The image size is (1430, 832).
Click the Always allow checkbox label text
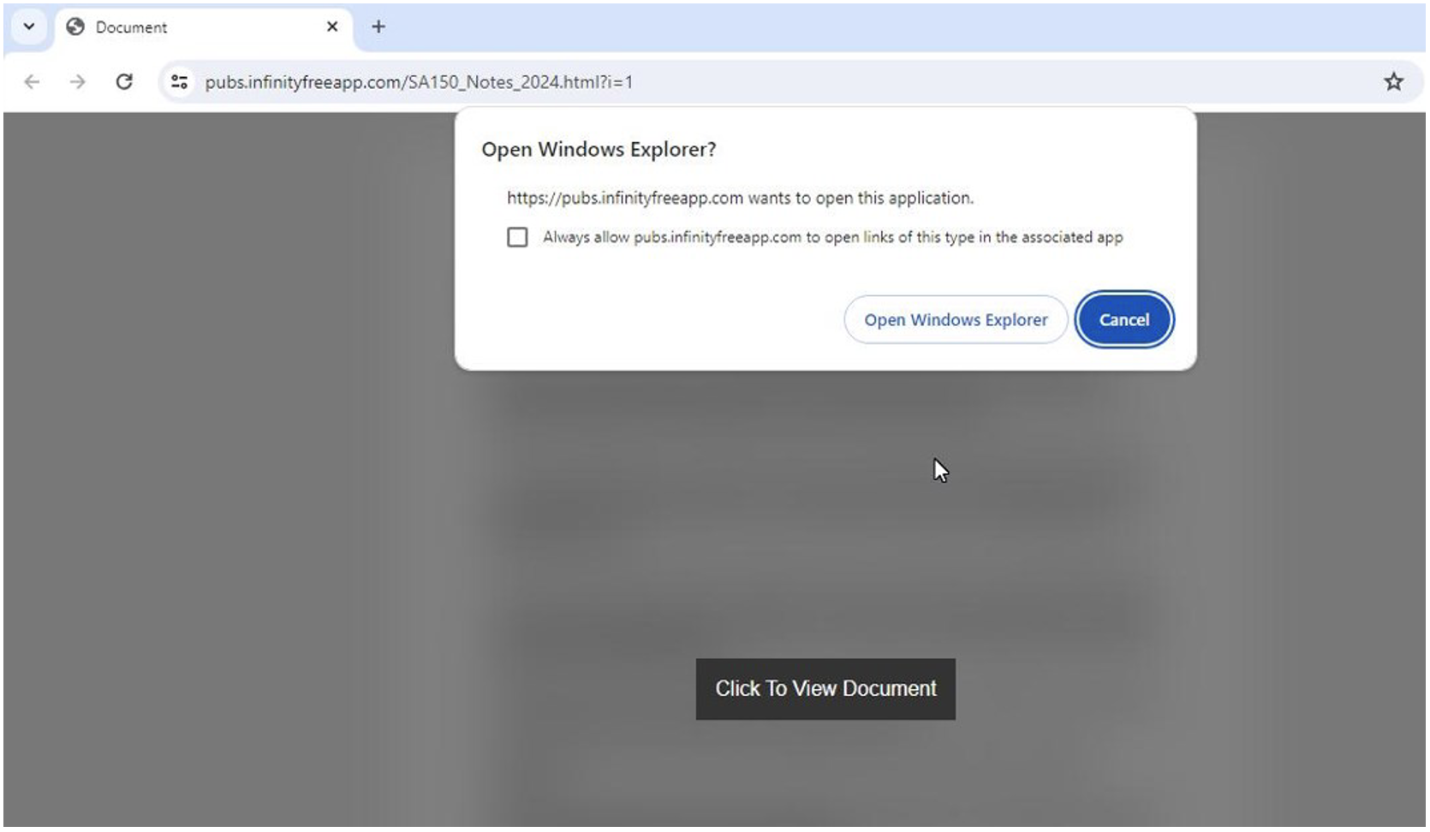click(x=831, y=237)
